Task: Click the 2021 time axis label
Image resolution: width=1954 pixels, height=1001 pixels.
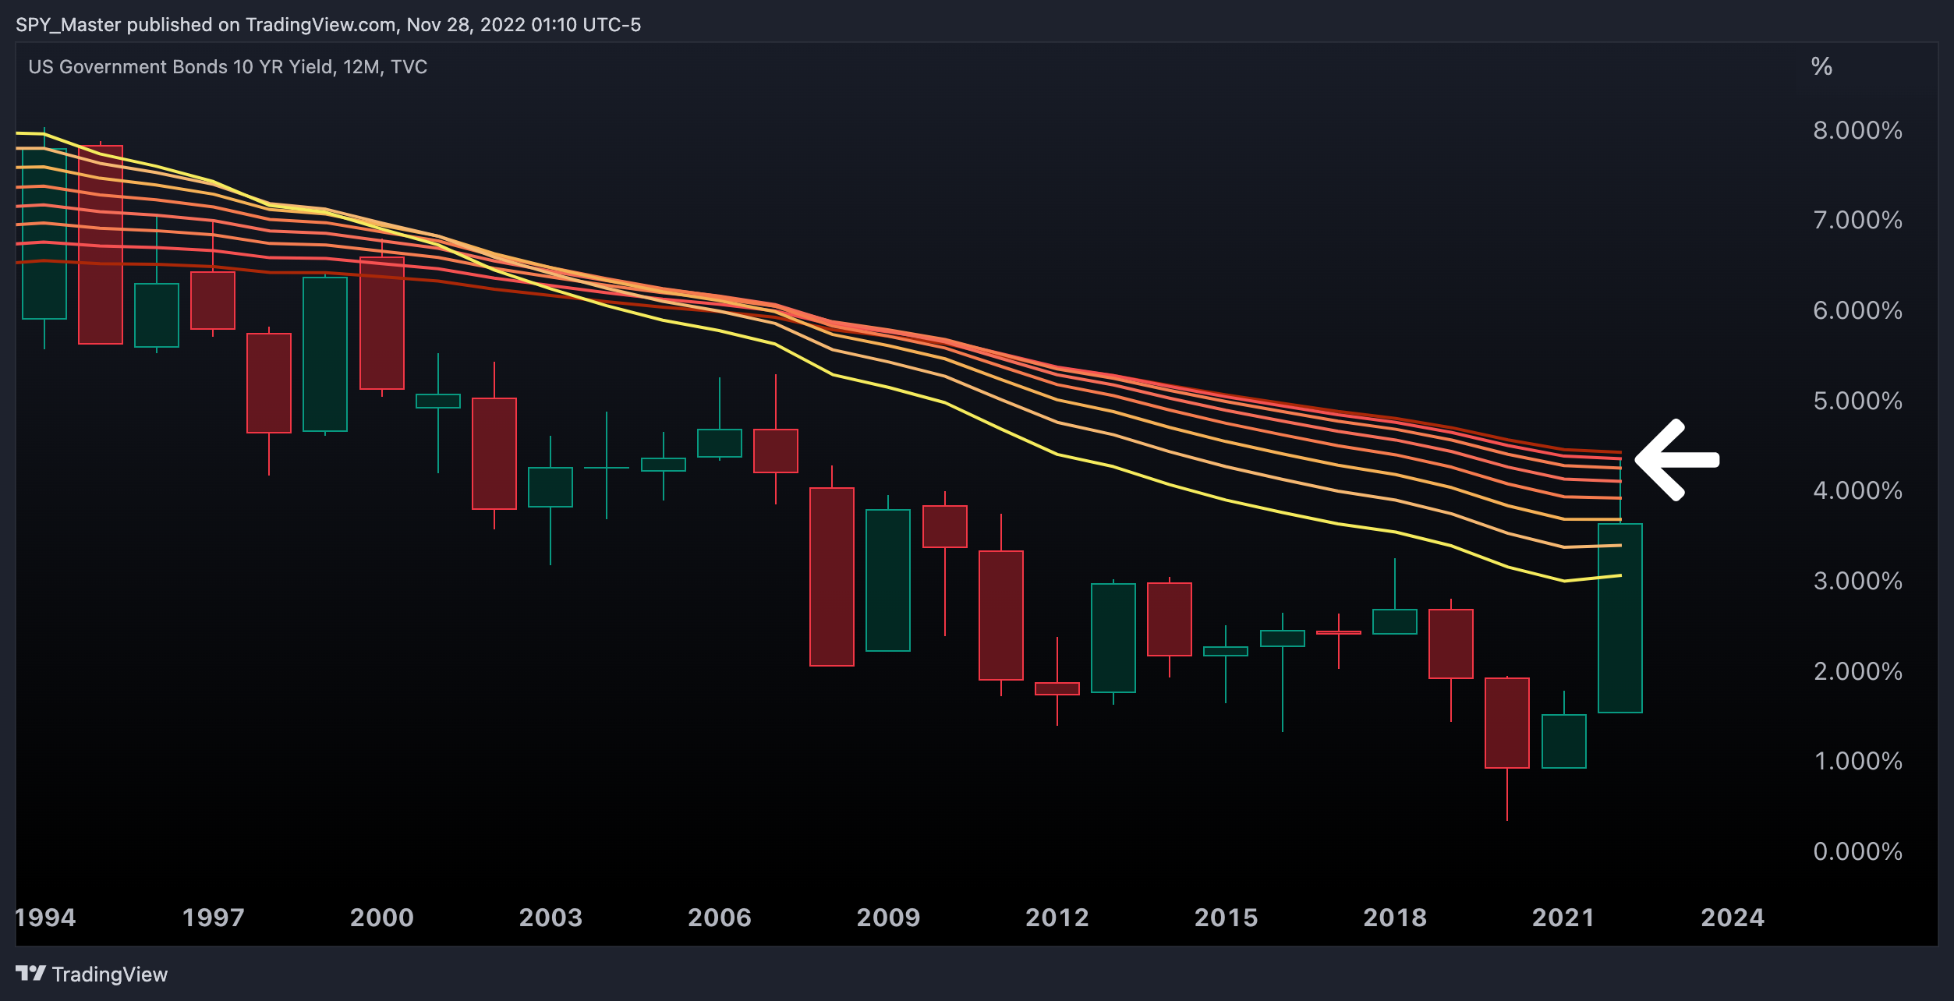Action: 1563,918
